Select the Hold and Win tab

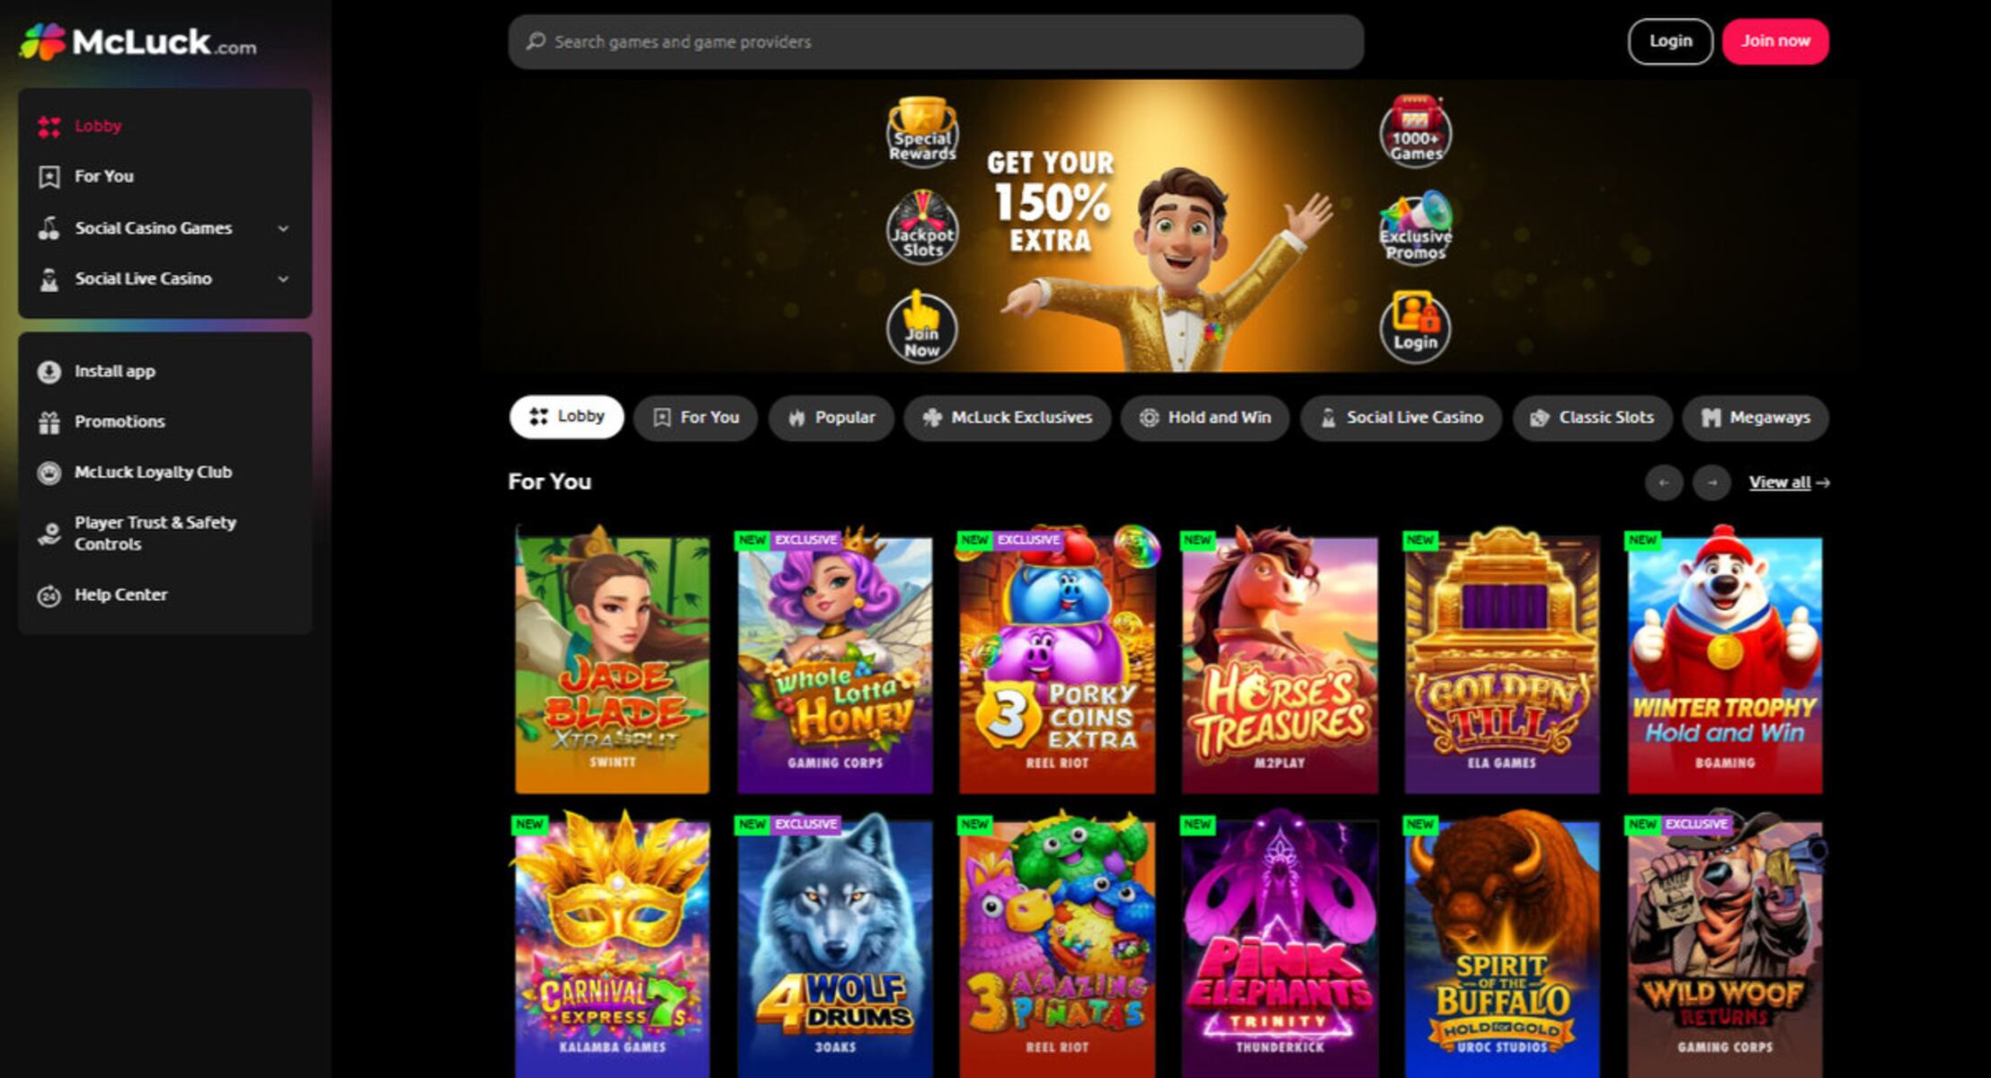click(x=1205, y=418)
